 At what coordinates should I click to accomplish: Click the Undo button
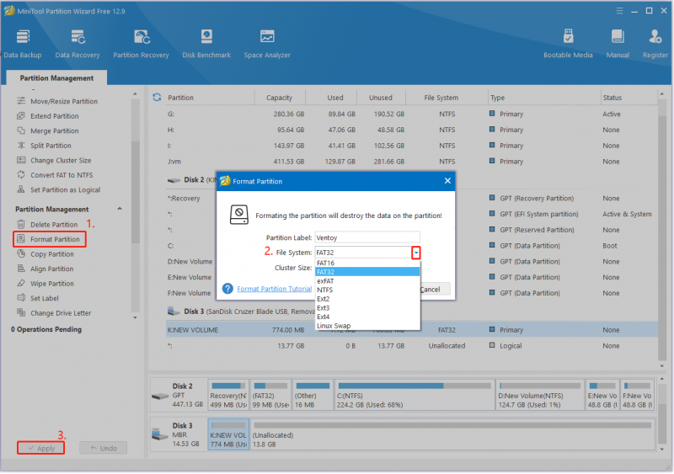[x=103, y=448]
